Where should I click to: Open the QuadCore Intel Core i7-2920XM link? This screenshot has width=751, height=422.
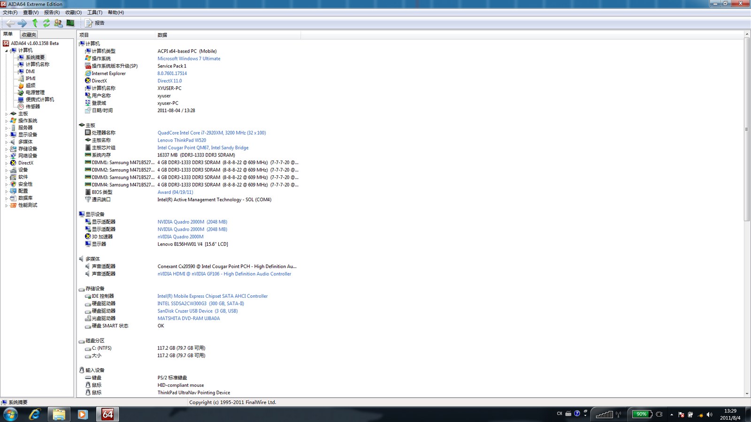pyautogui.click(x=212, y=133)
